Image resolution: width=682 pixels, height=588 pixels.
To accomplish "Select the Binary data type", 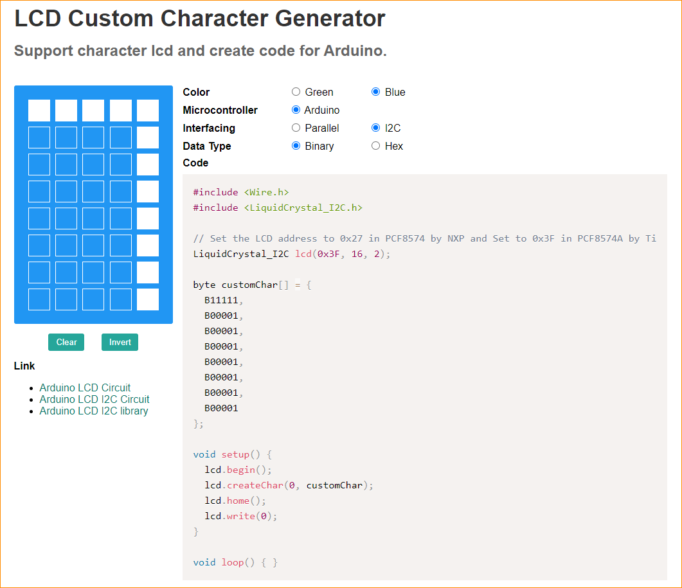I will click(296, 146).
